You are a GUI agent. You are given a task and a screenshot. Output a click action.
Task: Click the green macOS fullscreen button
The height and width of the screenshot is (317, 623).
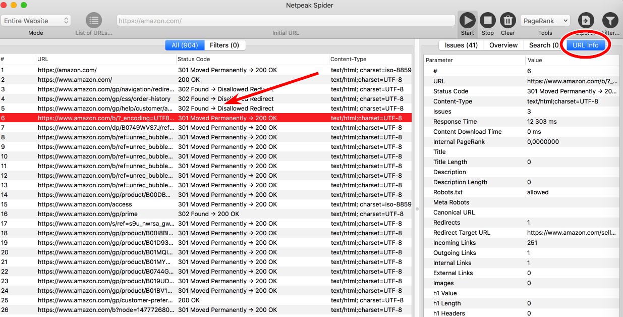coord(24,5)
